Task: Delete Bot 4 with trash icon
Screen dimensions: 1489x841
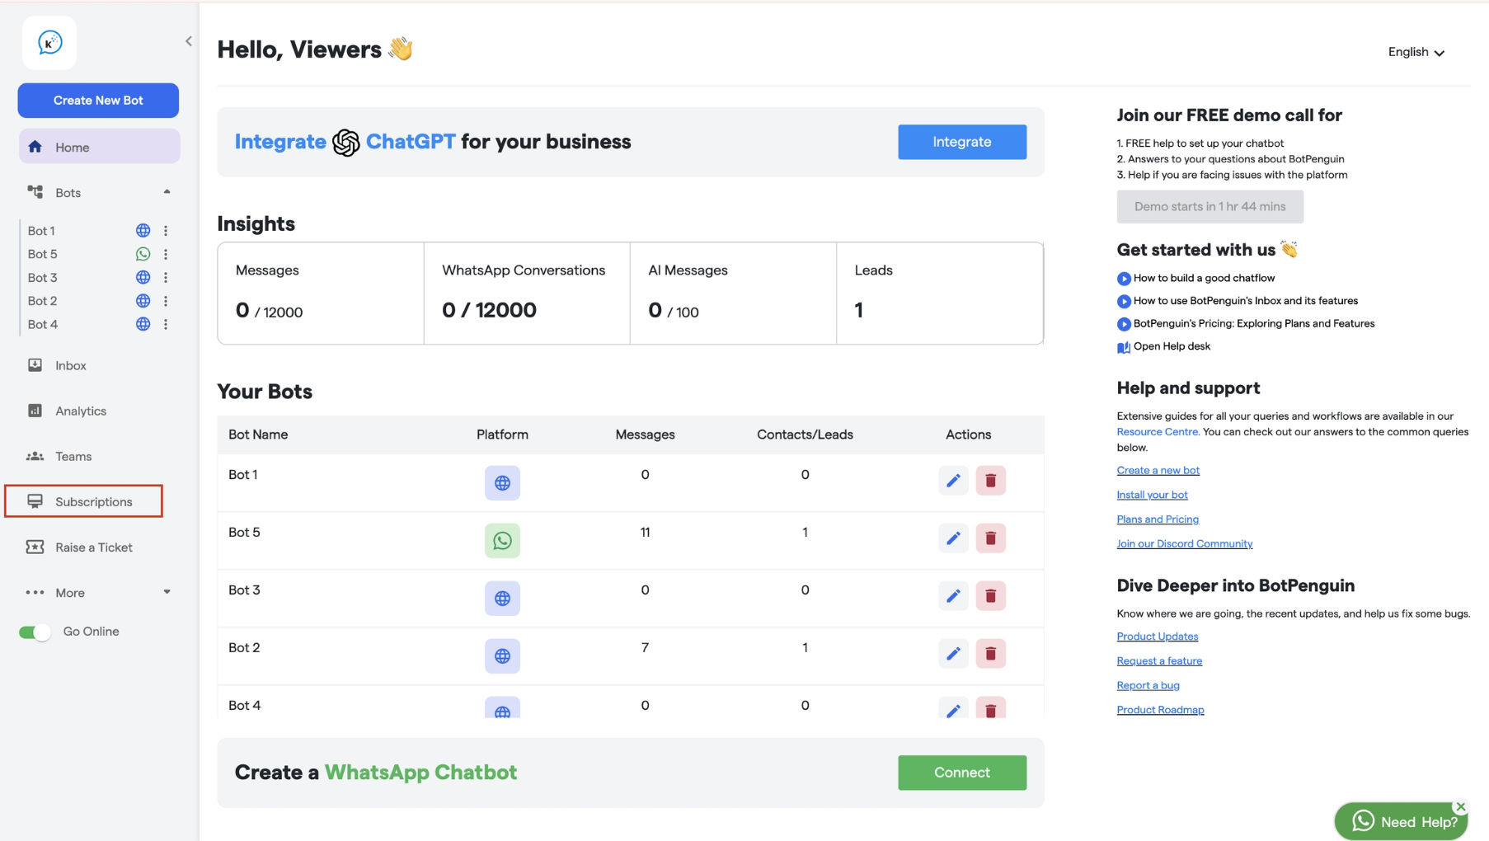Action: [x=990, y=708]
